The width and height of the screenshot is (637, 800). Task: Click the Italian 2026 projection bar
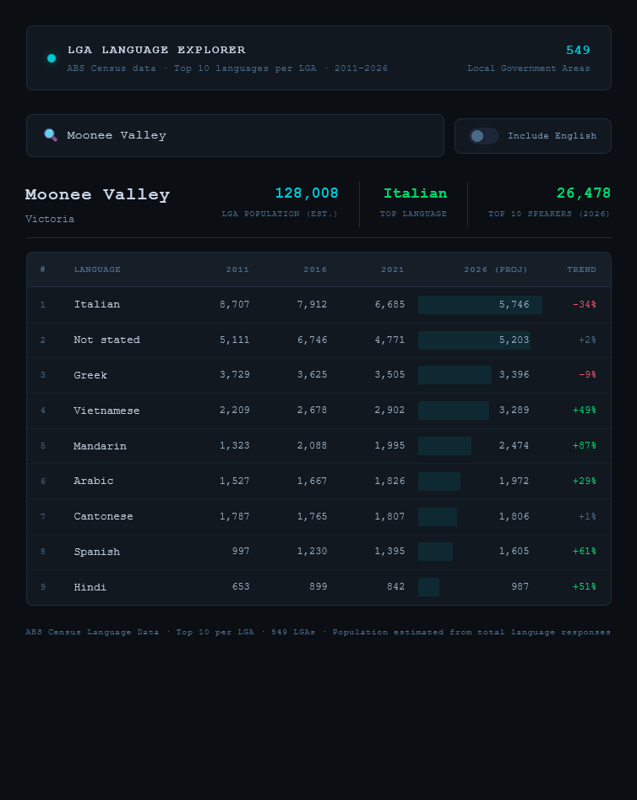point(479,304)
